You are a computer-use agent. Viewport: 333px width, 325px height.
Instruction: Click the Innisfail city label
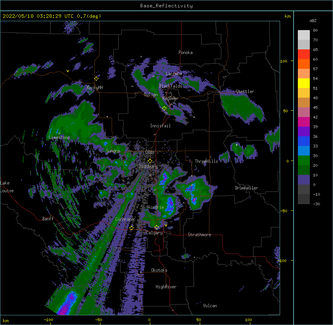pyautogui.click(x=160, y=126)
